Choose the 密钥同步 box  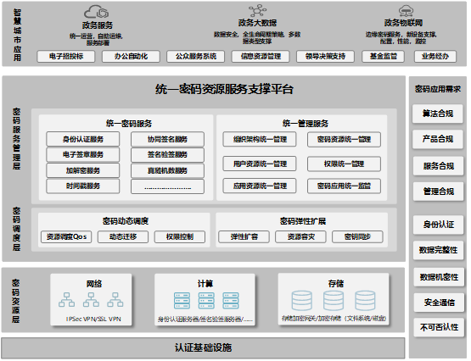357,237
